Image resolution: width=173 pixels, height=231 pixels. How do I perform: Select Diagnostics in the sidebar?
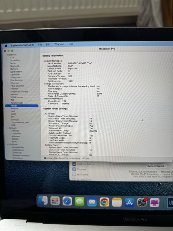16,77
